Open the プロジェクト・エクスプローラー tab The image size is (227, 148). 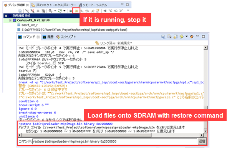click(x=54, y=5)
